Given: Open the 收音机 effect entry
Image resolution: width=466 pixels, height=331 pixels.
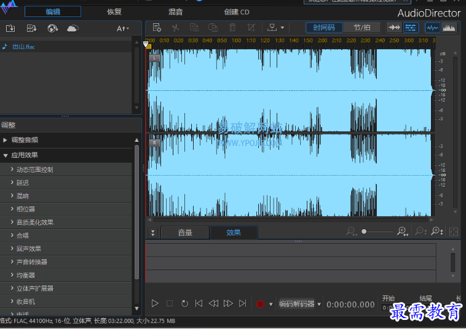Looking at the screenshot, I should [66, 302].
